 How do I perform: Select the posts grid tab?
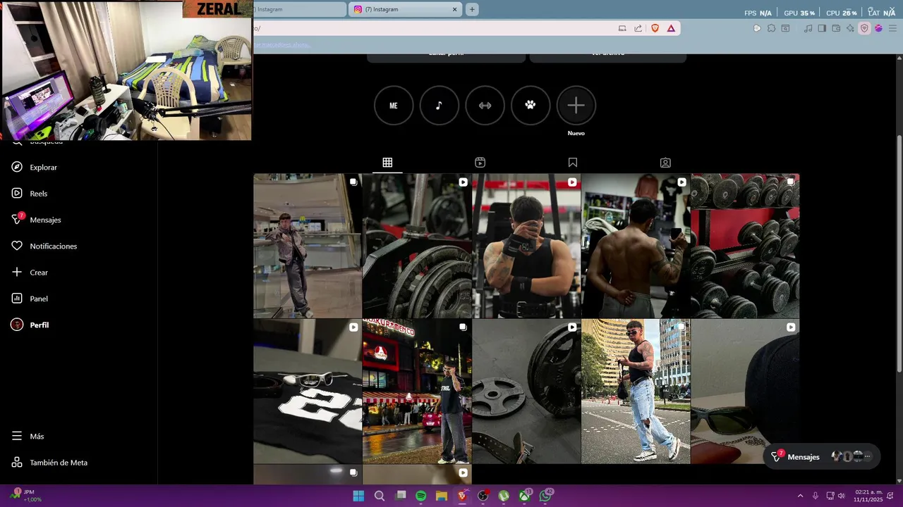point(387,163)
